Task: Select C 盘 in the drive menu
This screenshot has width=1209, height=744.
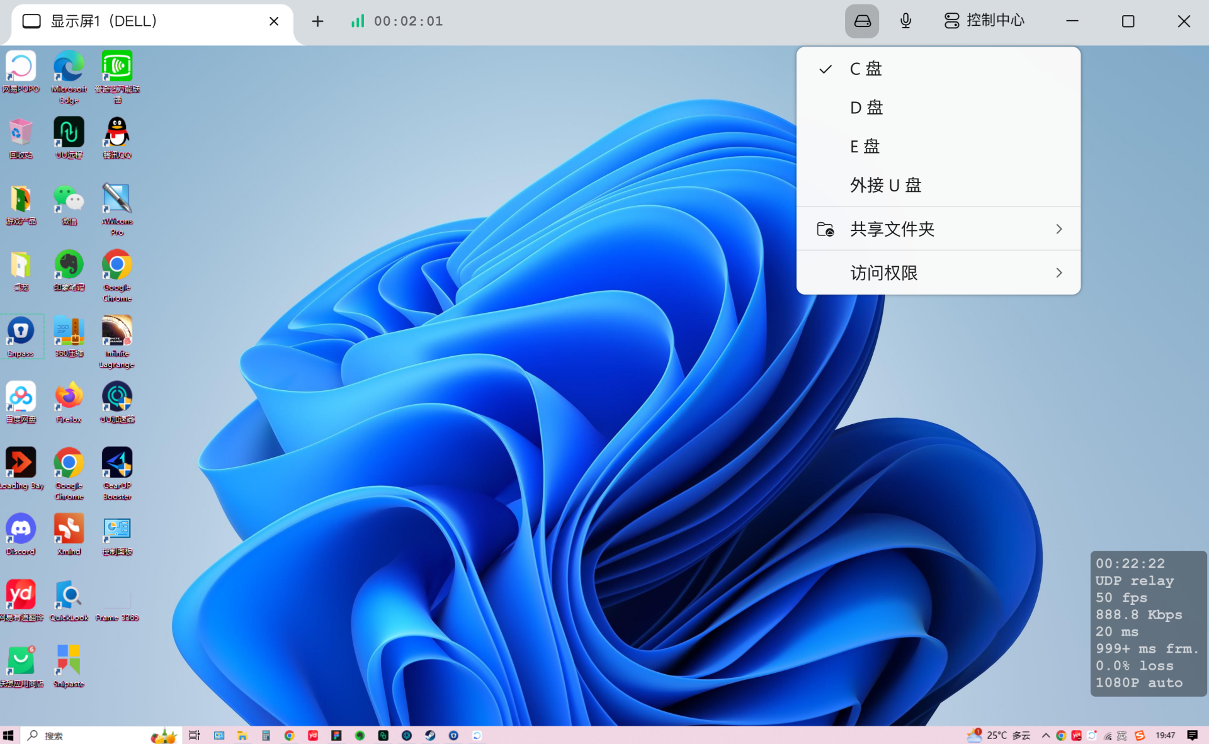Action: [x=938, y=69]
